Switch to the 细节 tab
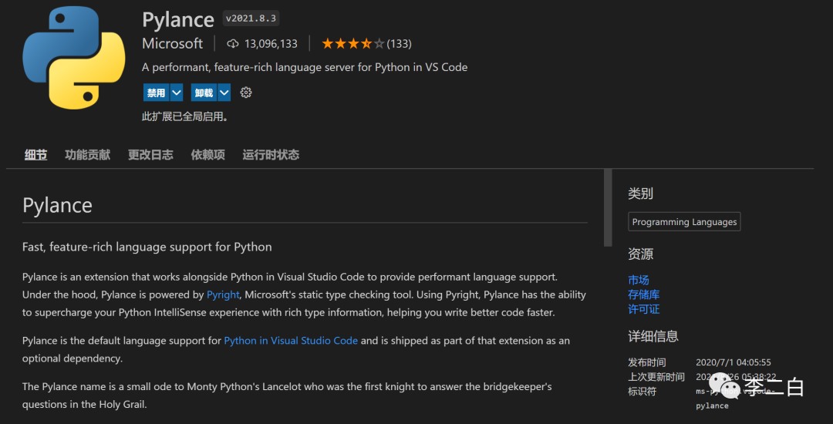Viewport: 833px width, 424px height. [35, 155]
